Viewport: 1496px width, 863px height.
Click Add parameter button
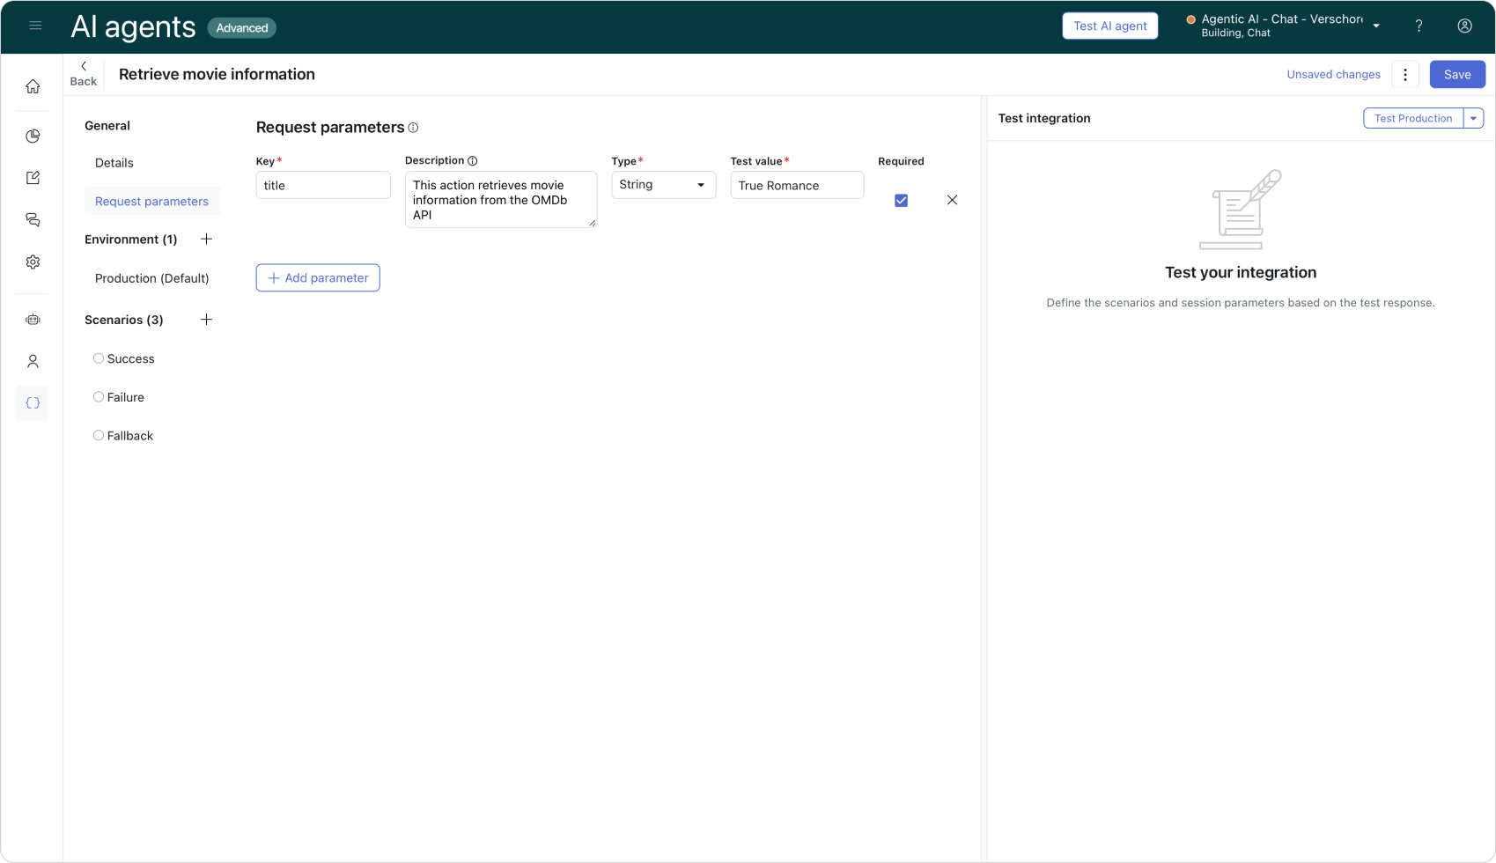(x=318, y=277)
